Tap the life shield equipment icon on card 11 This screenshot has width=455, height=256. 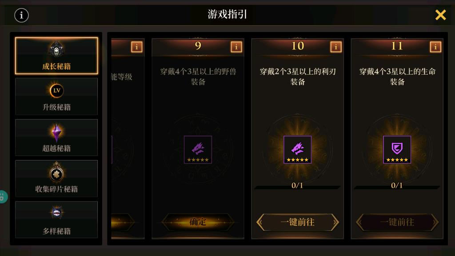397,149
